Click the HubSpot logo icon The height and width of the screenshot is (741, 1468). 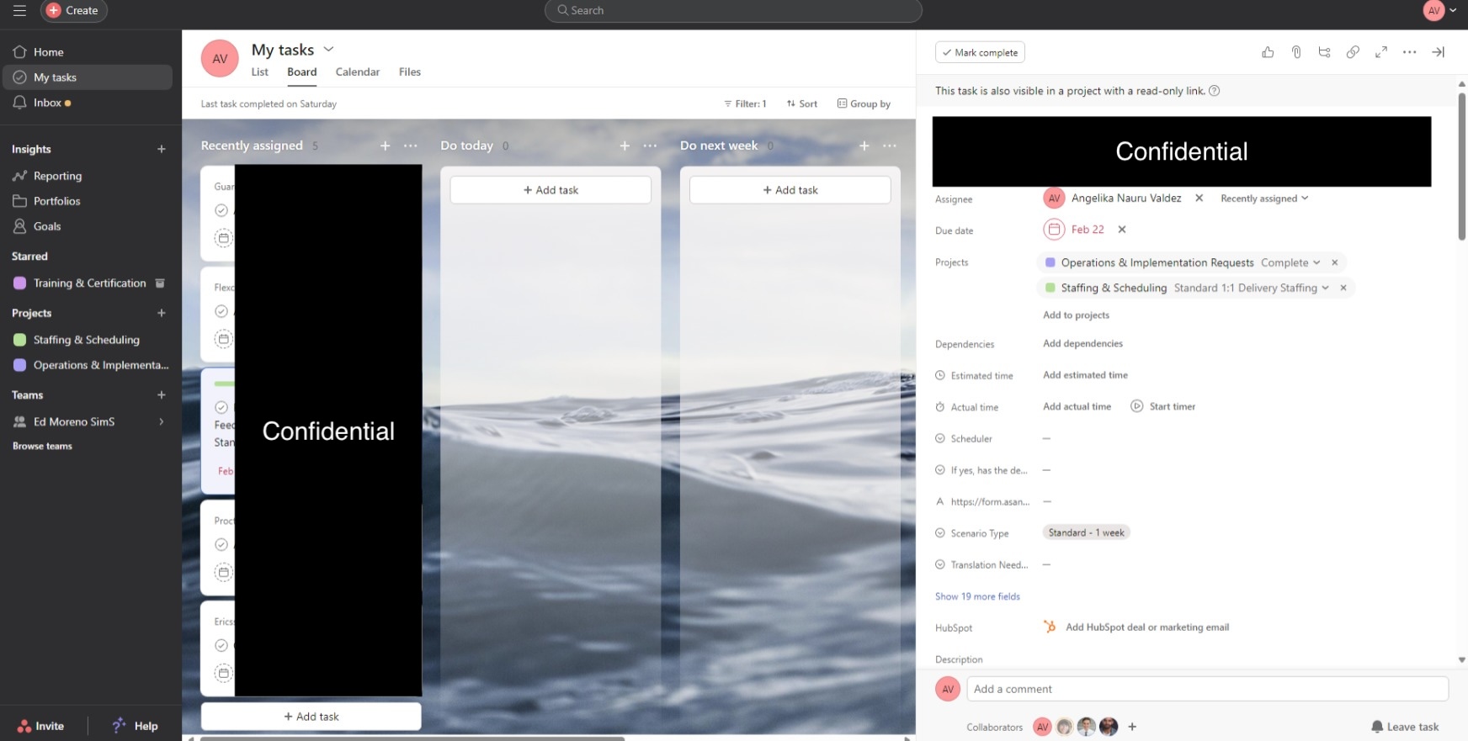[1050, 627]
